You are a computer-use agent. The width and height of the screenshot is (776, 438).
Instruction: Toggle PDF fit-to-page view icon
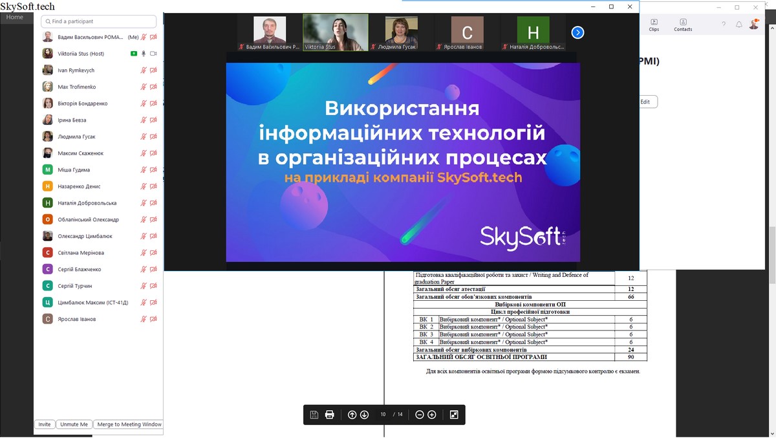[454, 415]
